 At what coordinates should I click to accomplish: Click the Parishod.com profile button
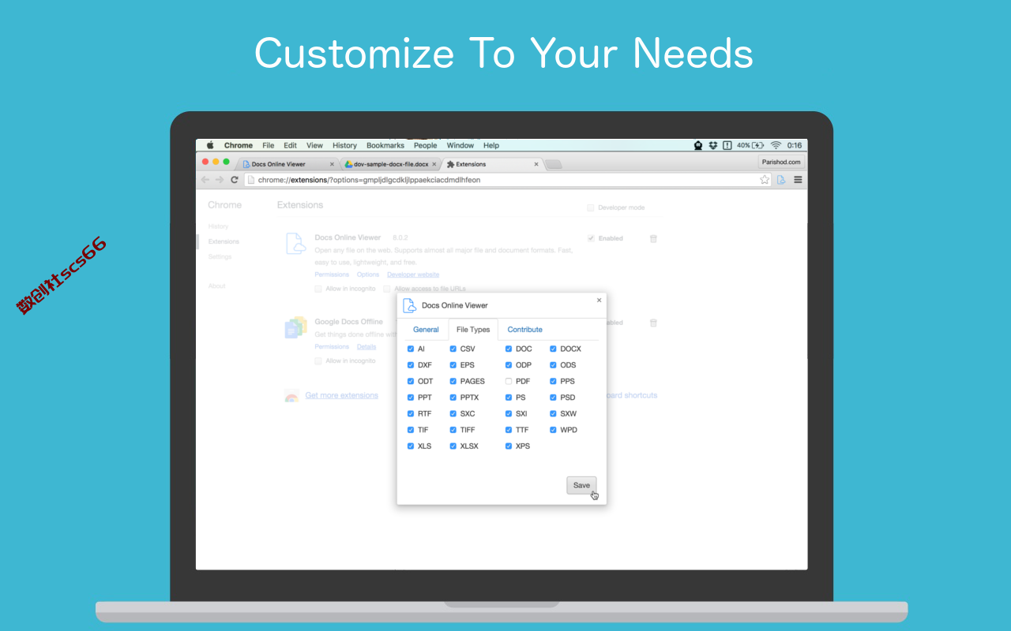point(781,162)
